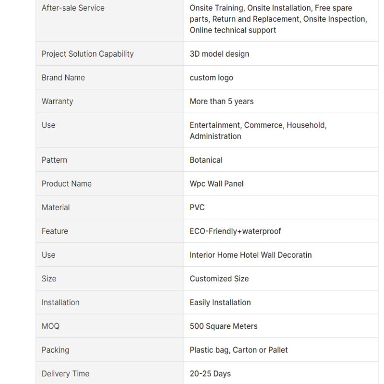The width and height of the screenshot is (384, 384).
Task: Select the Brand Name label cell
Action: coord(110,78)
